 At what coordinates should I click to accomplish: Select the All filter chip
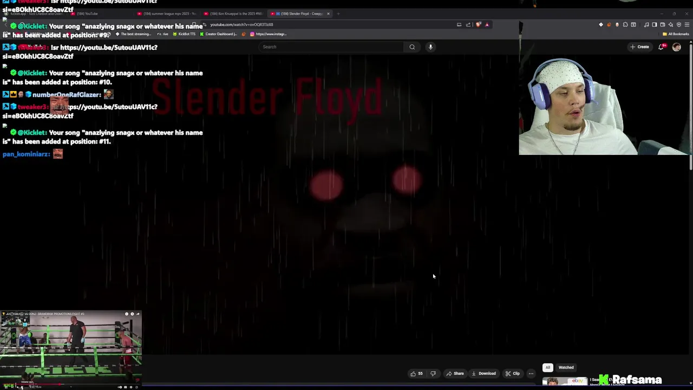[x=547, y=367]
